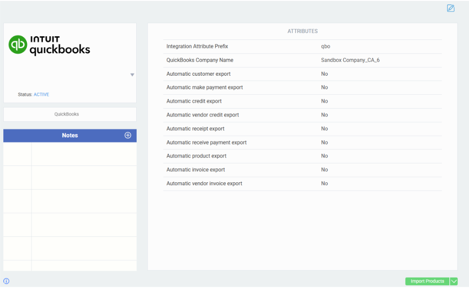Add a new note with plus icon

(x=128, y=135)
